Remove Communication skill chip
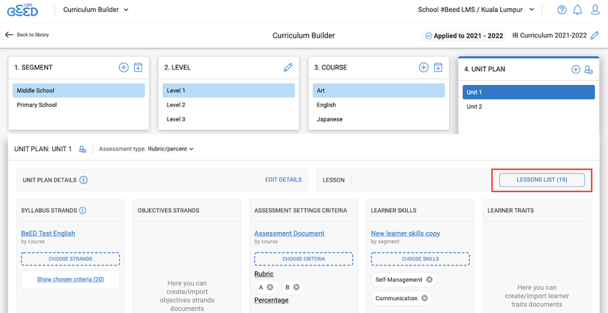Viewport: 608px width, 313px height. tap(424, 298)
